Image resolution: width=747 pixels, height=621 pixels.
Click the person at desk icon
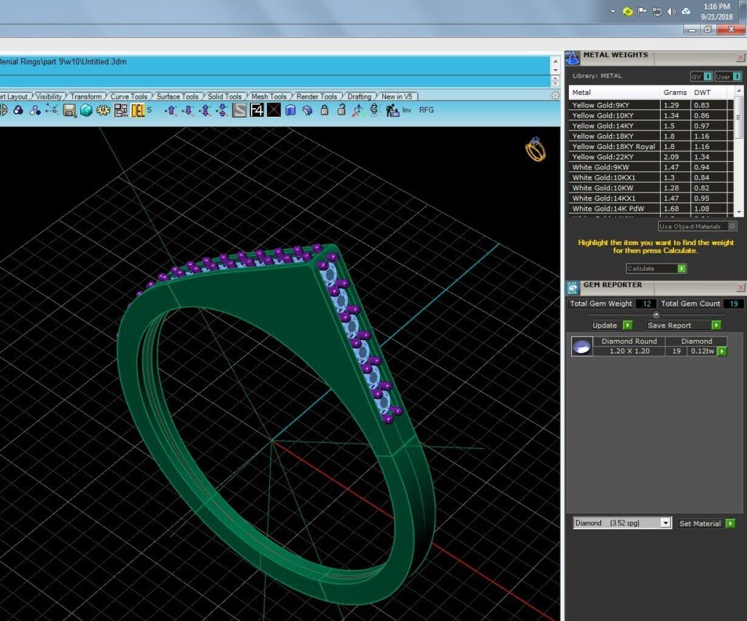point(392,111)
